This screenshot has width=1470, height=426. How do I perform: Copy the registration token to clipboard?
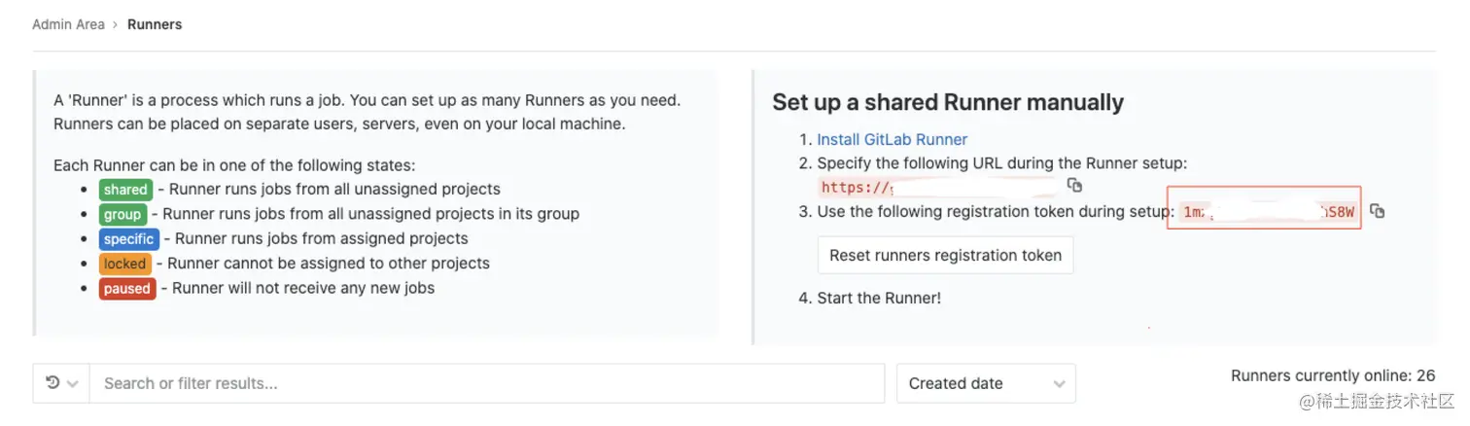pos(1377,211)
